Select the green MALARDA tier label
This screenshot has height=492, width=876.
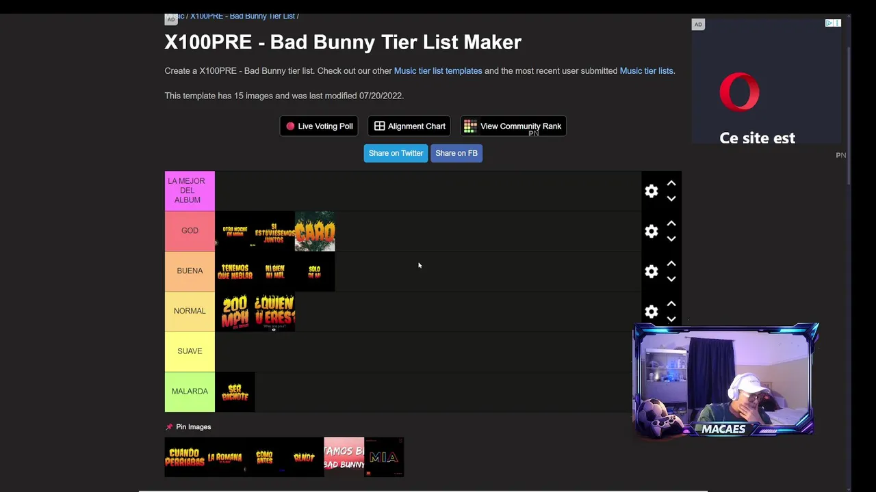(190, 392)
